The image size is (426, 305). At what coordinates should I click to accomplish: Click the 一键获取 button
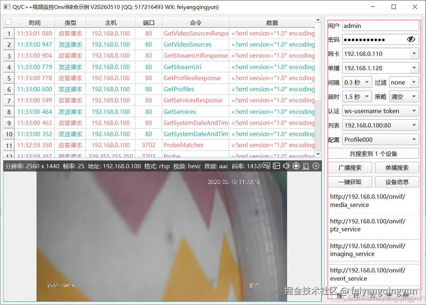pos(350,182)
